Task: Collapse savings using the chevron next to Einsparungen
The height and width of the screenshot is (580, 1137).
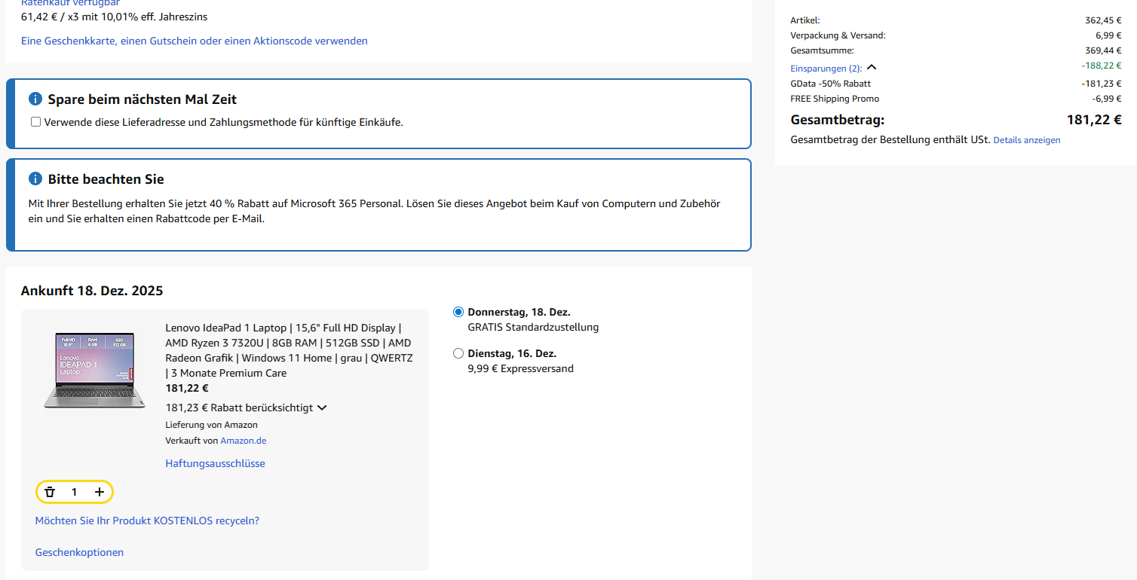Action: [x=872, y=68]
